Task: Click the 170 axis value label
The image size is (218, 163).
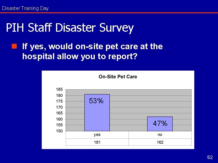Action: (x=59, y=107)
